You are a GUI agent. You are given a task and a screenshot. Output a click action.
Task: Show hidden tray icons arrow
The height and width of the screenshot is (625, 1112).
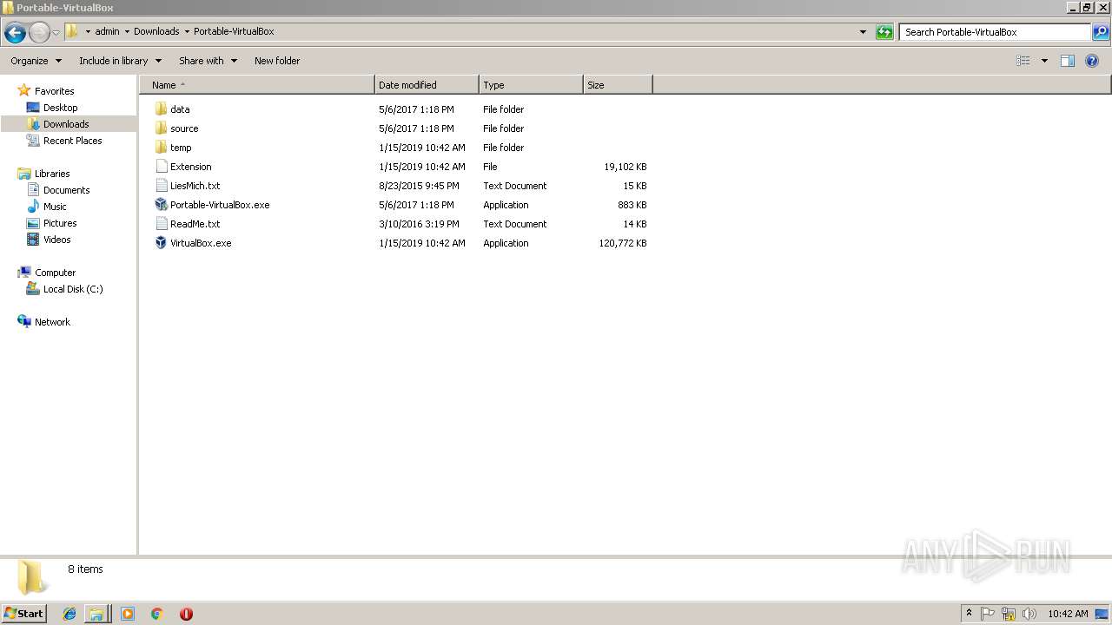coord(969,614)
